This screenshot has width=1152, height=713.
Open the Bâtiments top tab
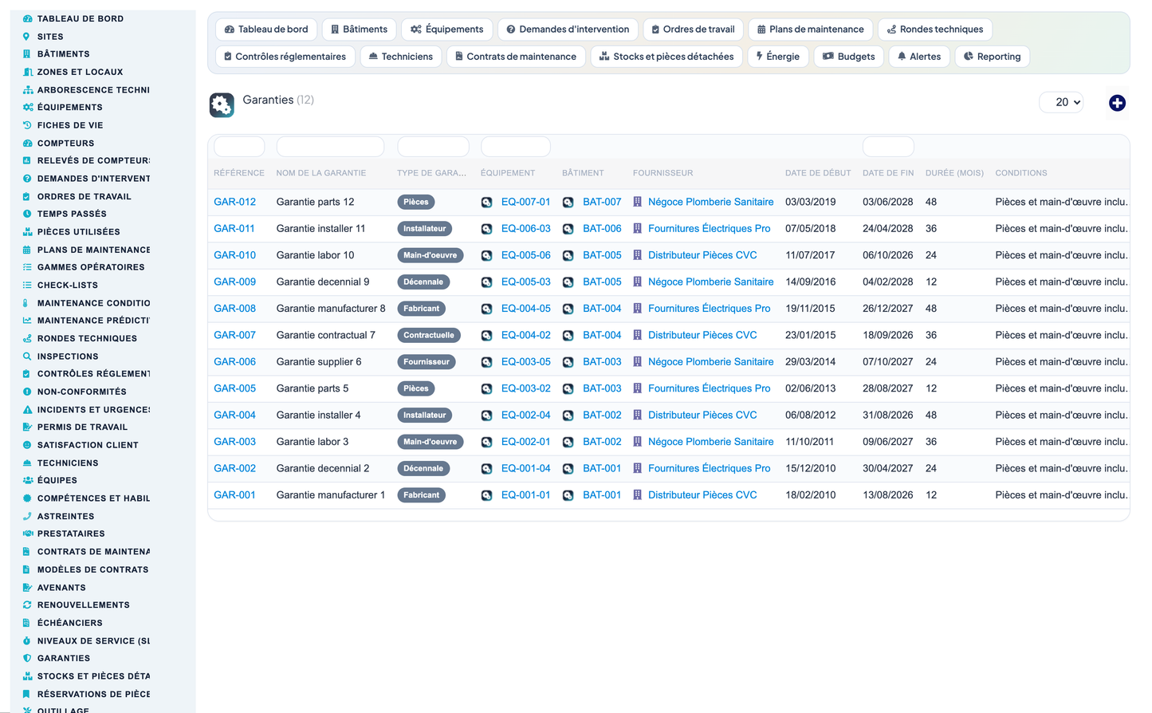click(359, 30)
